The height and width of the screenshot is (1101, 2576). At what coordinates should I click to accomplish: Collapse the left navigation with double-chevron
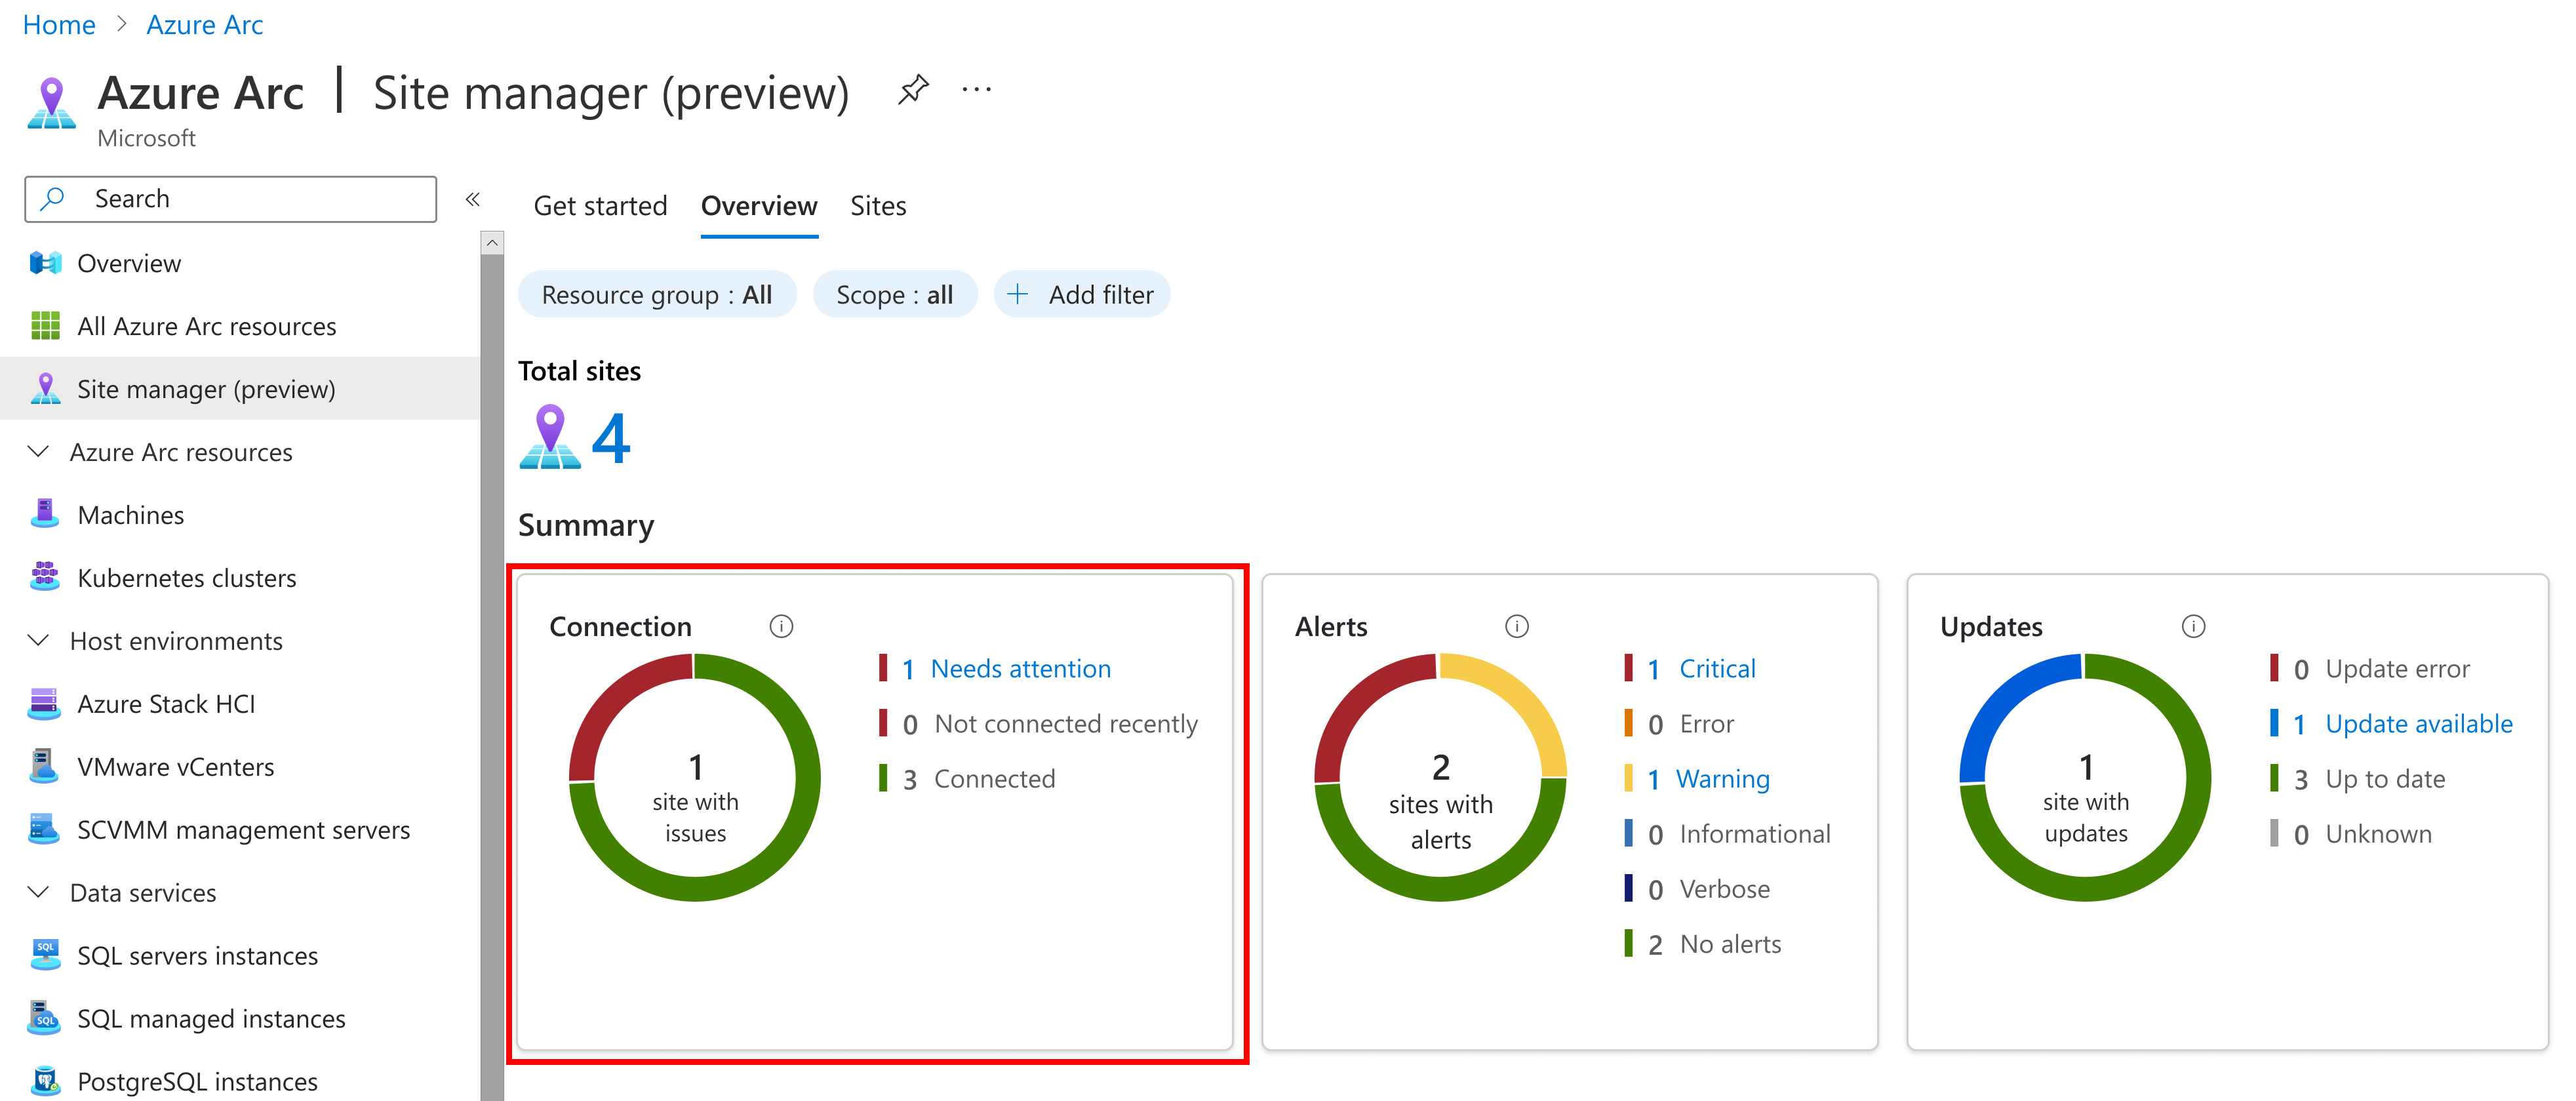473,199
